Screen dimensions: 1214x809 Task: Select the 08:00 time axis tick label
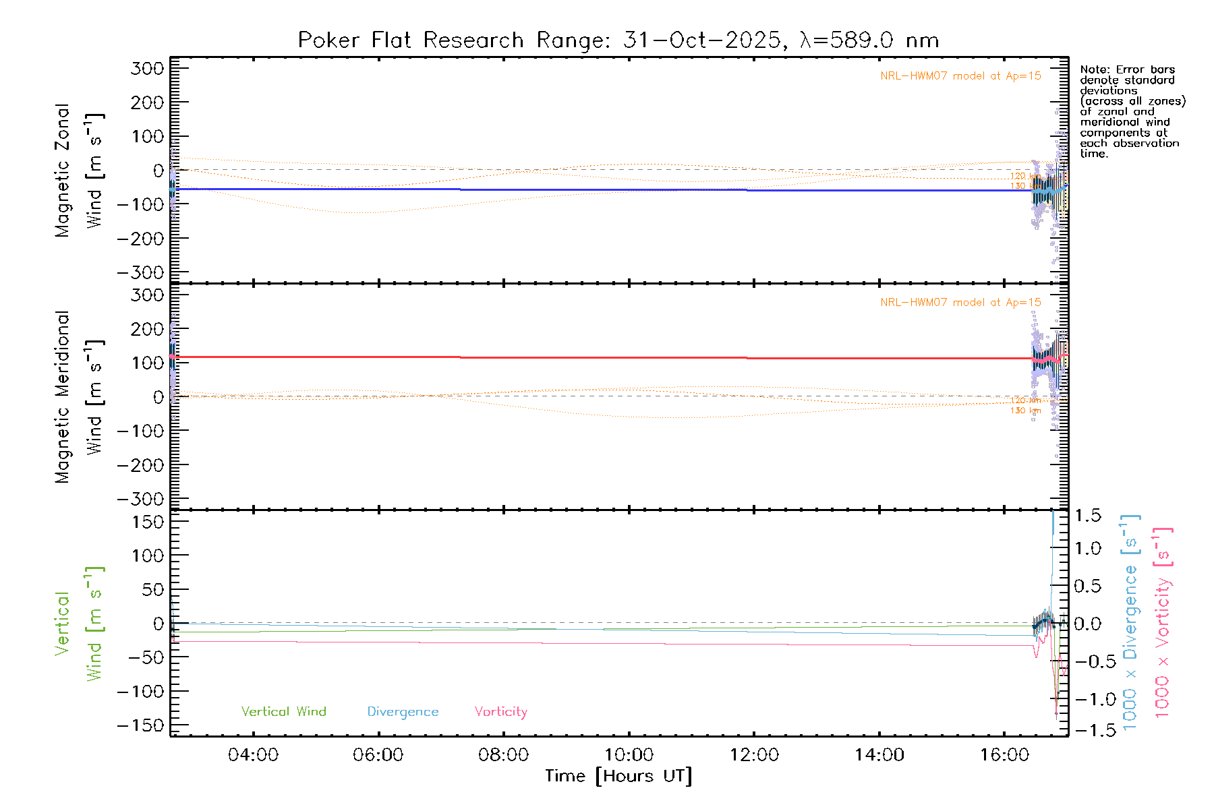point(503,755)
